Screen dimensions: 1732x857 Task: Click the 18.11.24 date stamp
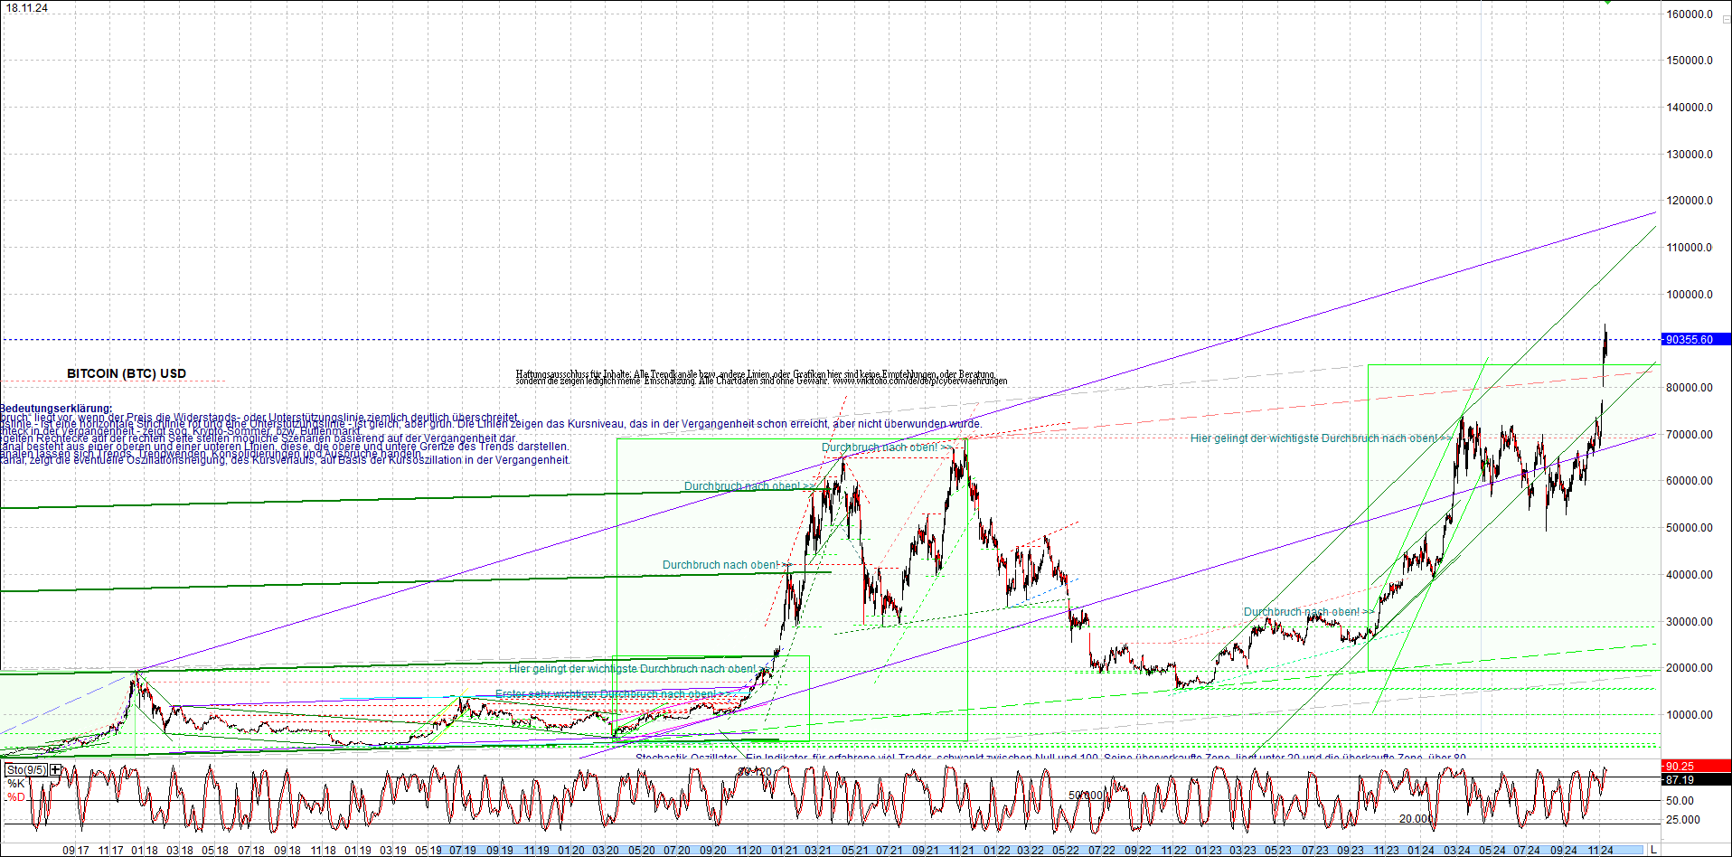27,8
